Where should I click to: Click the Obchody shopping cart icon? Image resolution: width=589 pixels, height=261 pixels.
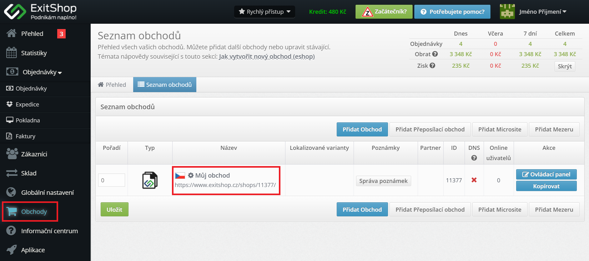tap(12, 212)
